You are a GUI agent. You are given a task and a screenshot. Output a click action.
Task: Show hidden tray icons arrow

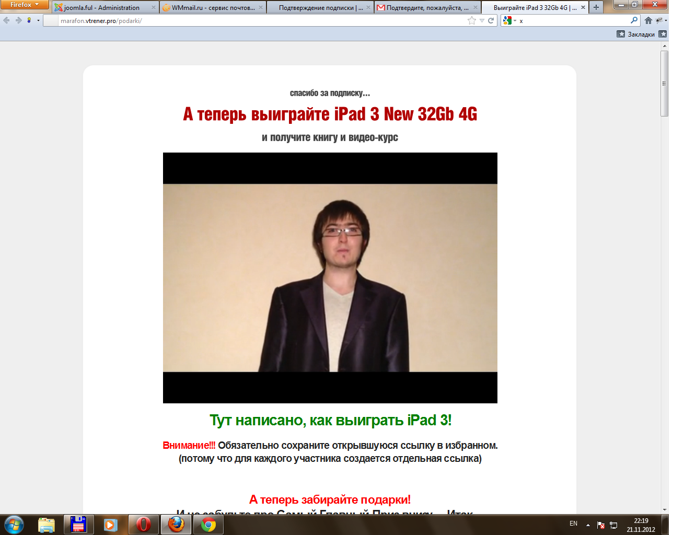click(x=588, y=525)
